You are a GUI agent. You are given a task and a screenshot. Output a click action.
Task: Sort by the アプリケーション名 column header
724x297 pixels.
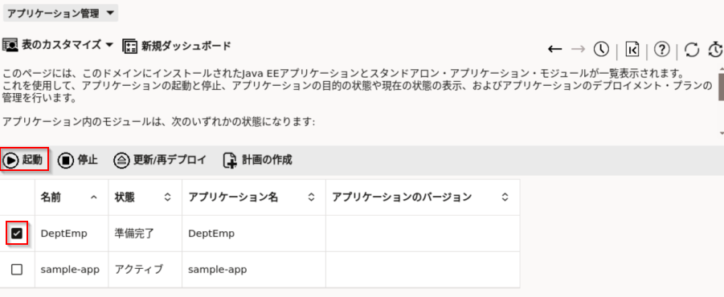pyautogui.click(x=253, y=197)
